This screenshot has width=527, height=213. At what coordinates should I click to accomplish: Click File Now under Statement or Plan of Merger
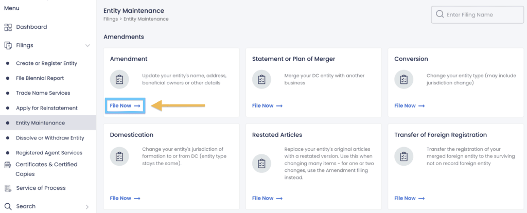[267, 105]
